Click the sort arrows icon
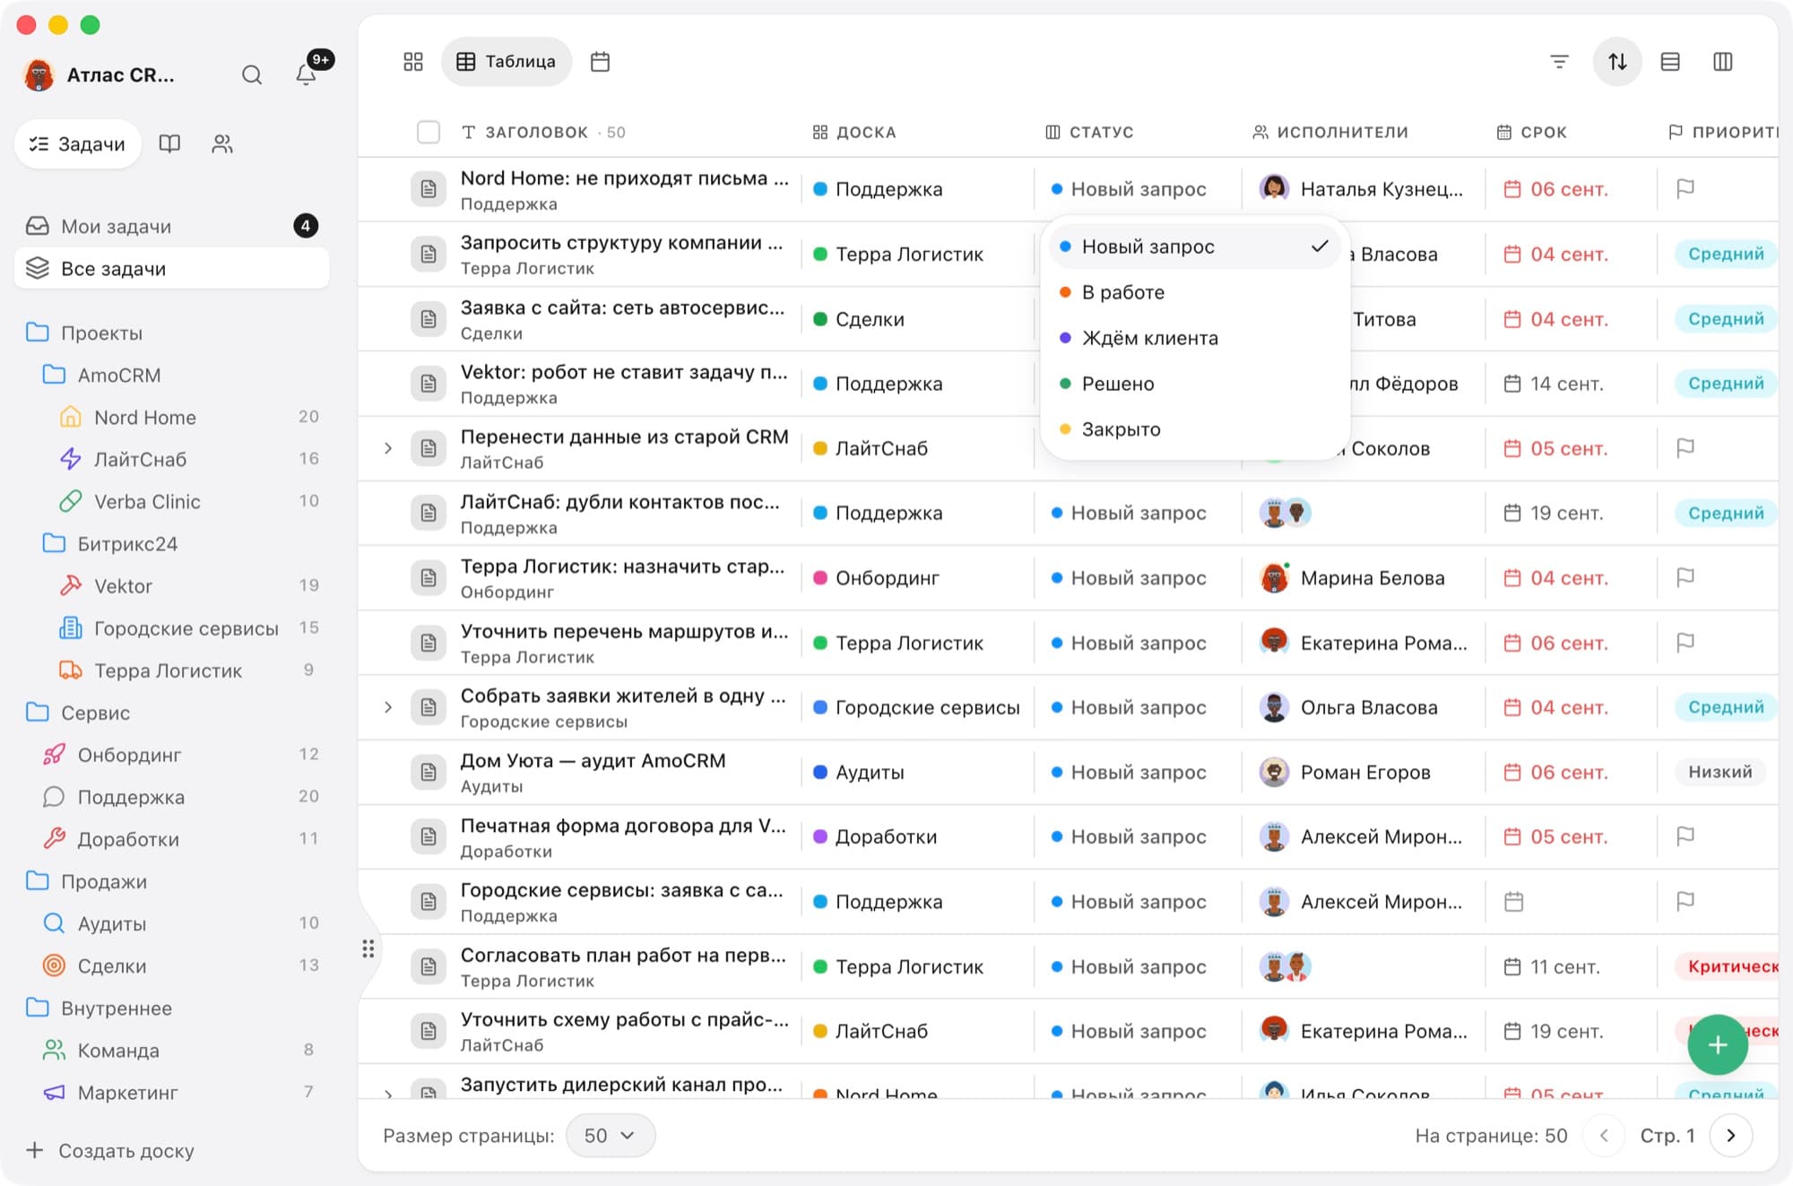 pos(1617,62)
